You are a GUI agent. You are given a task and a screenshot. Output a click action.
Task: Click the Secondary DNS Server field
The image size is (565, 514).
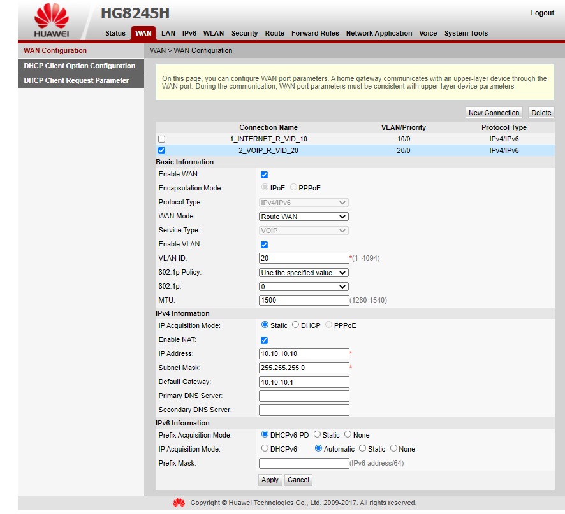tap(304, 410)
